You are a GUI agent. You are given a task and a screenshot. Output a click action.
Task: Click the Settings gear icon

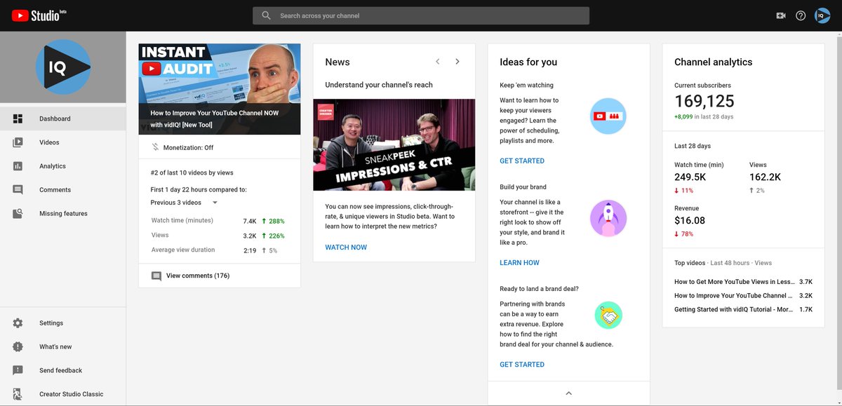(18, 323)
